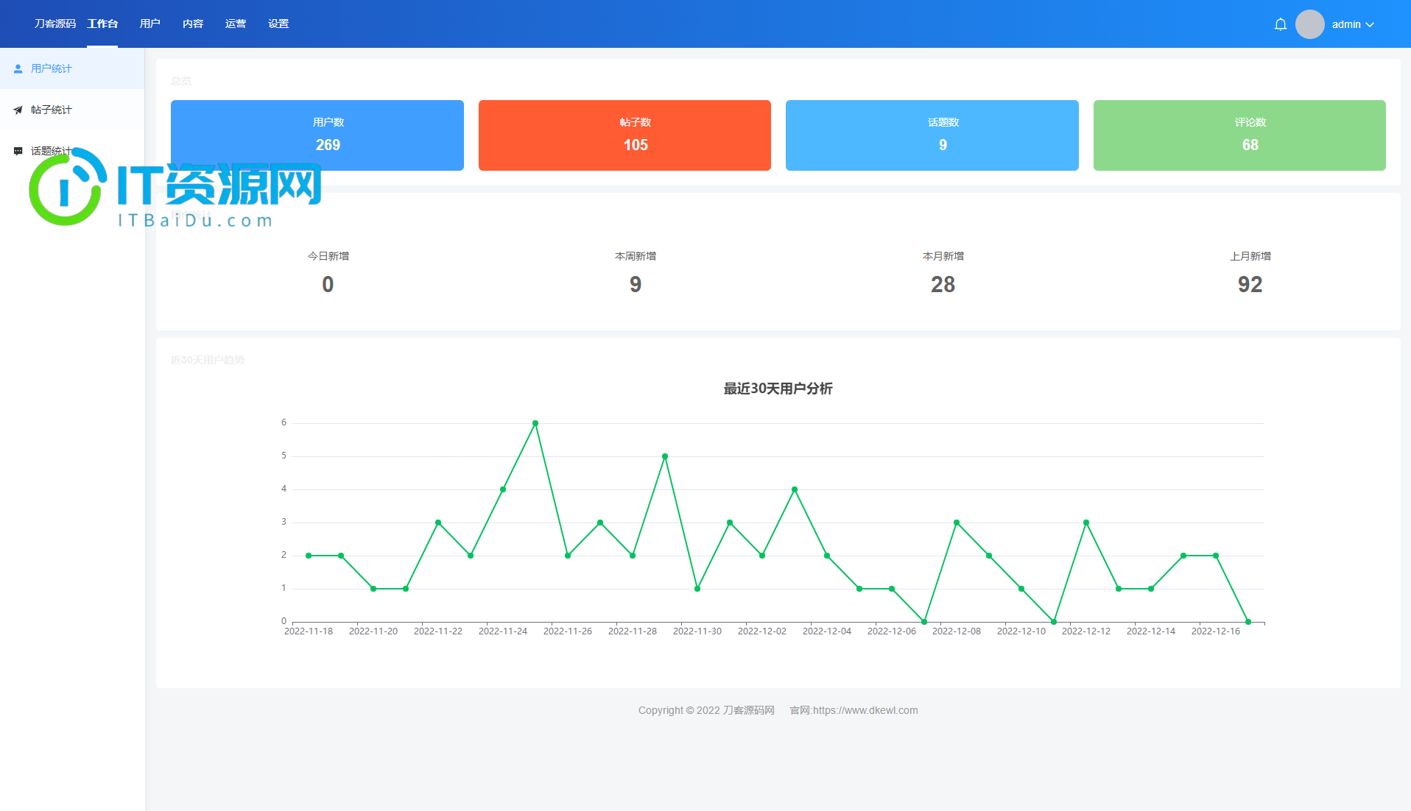
Task: Click the 近30天用户趋势 section heading
Action: tap(208, 360)
